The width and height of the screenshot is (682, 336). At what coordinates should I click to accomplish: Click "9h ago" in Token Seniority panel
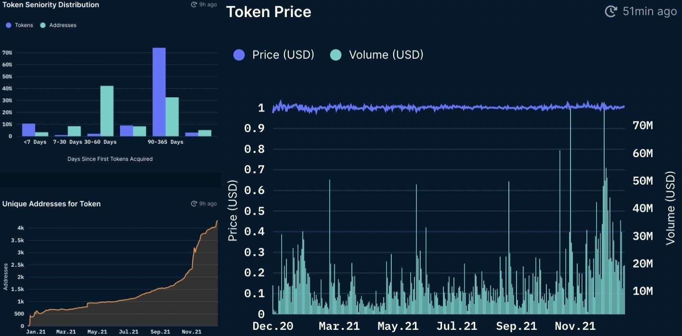click(208, 4)
